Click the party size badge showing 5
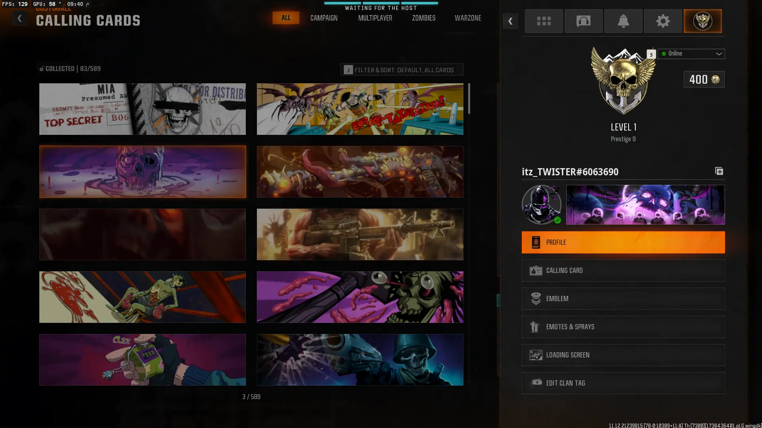The height and width of the screenshot is (428, 762). tap(651, 54)
